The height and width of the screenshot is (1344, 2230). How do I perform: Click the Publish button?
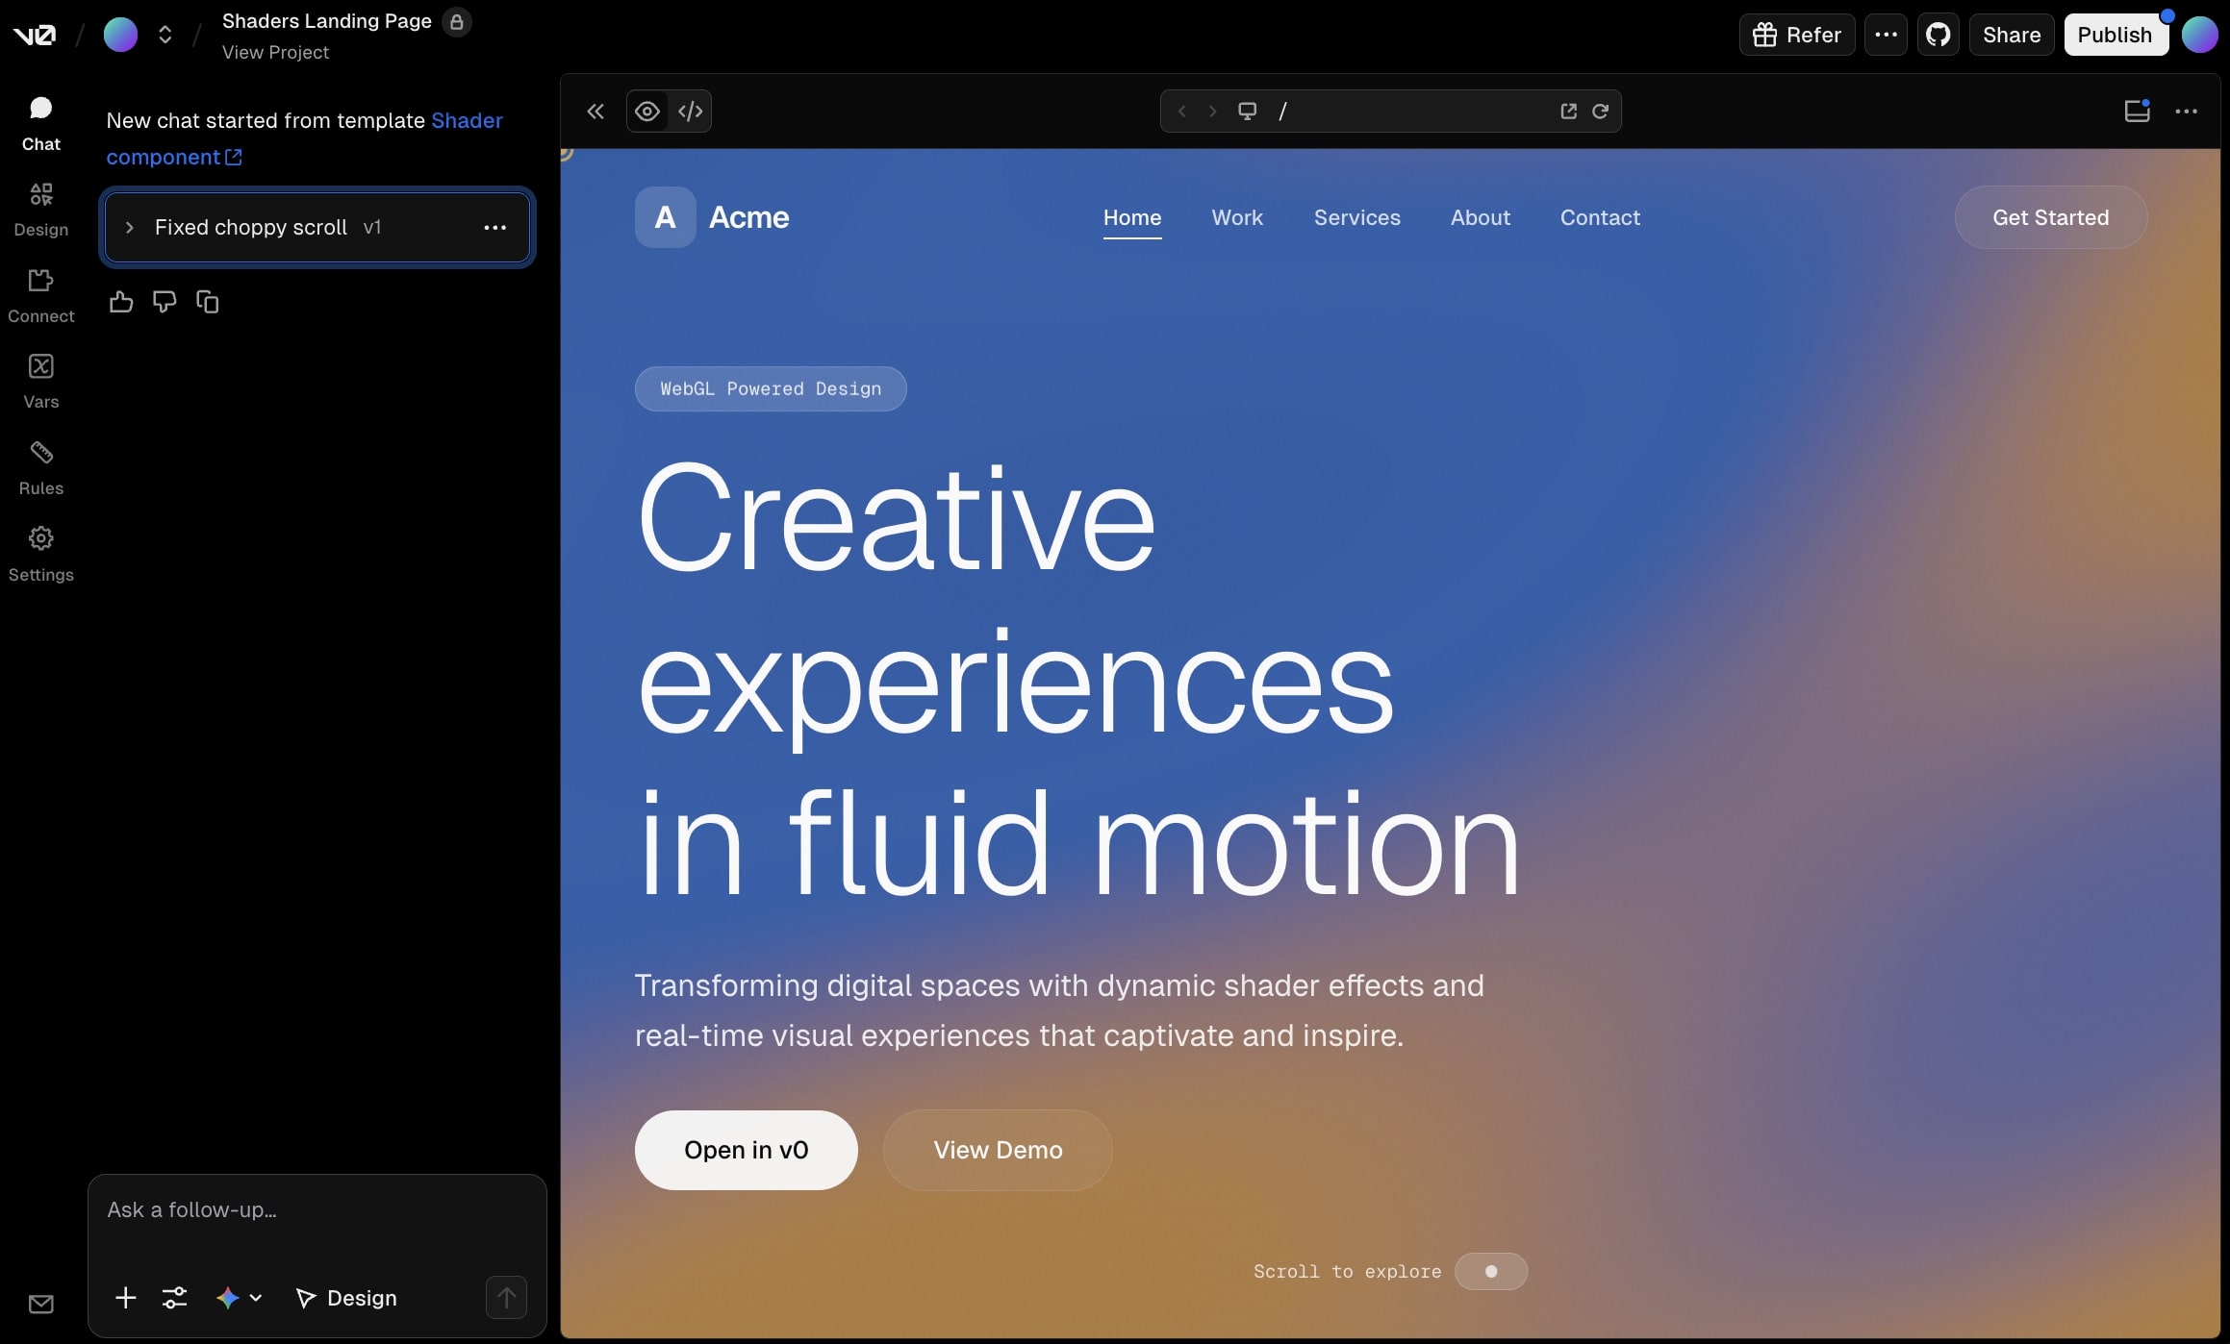[2115, 35]
